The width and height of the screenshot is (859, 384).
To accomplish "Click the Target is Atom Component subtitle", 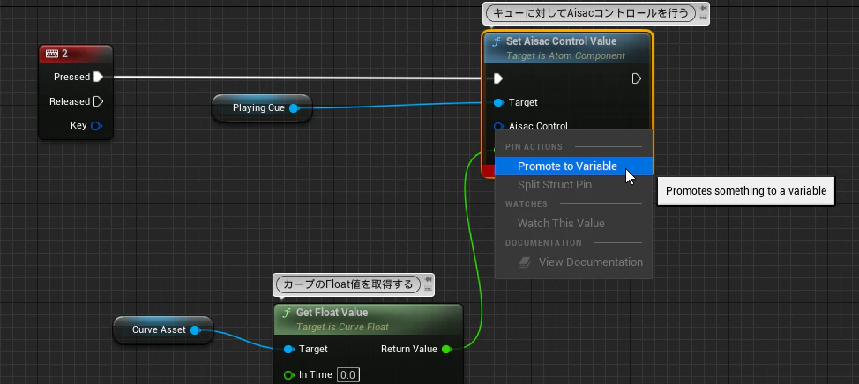I will (565, 55).
